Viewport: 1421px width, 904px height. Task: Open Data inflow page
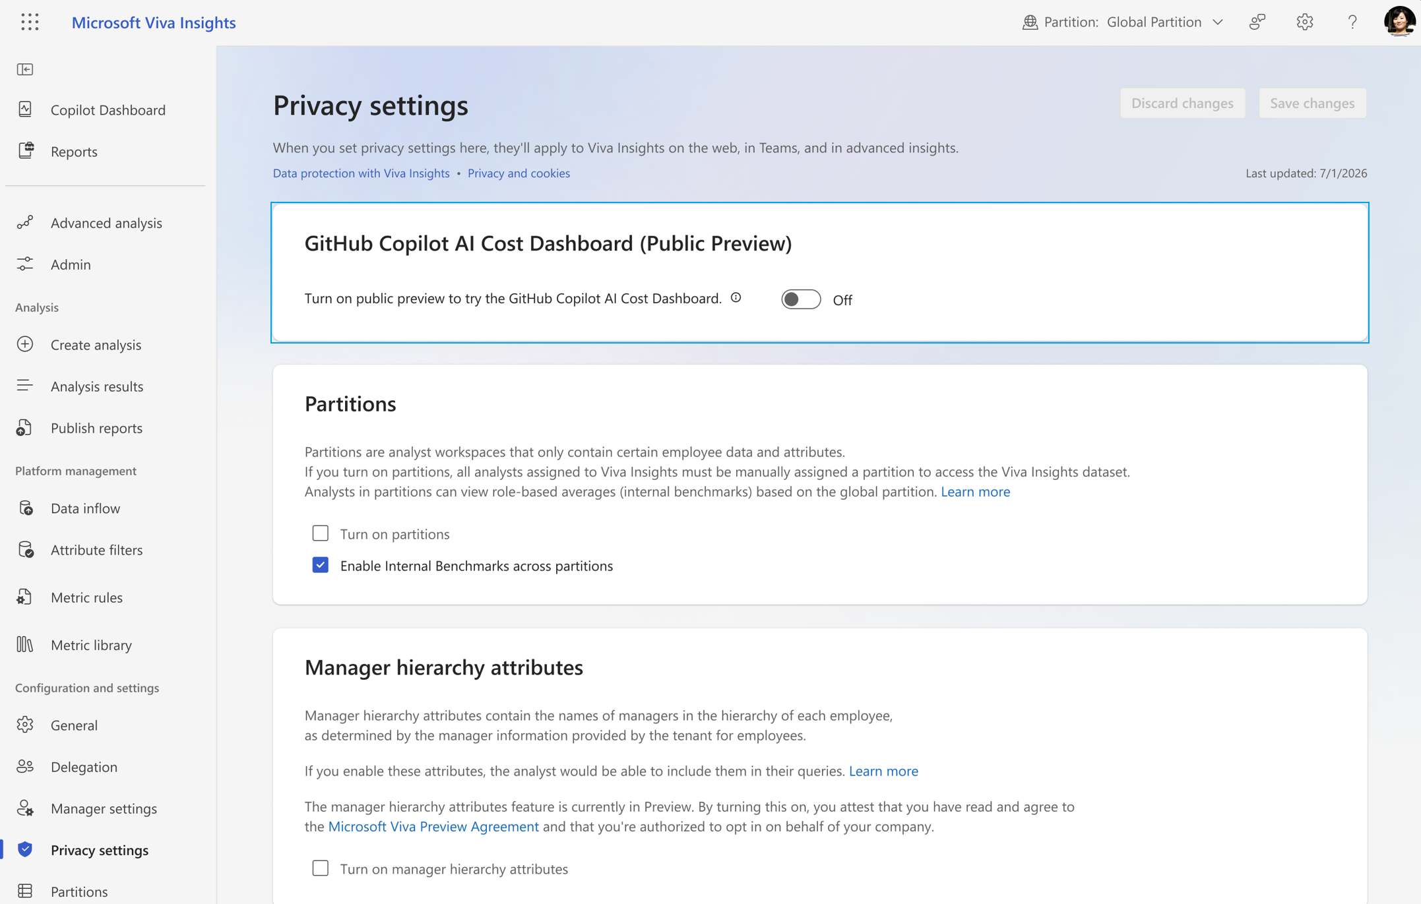point(85,508)
